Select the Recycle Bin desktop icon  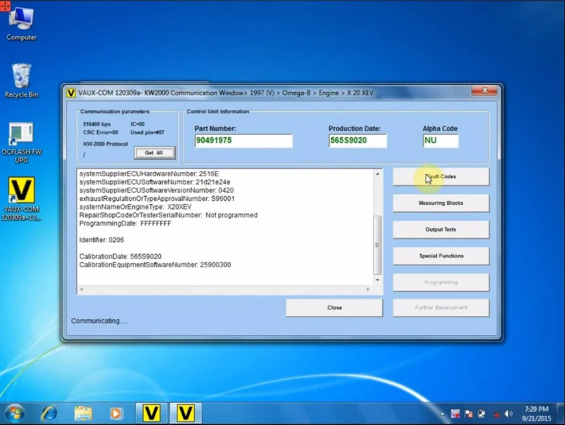coord(21,81)
